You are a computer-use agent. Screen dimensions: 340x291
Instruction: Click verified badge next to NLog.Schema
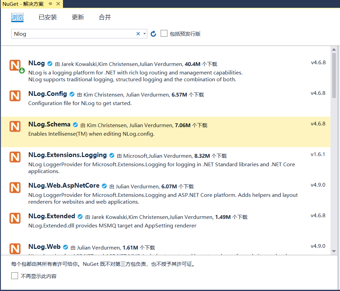tap(76, 125)
